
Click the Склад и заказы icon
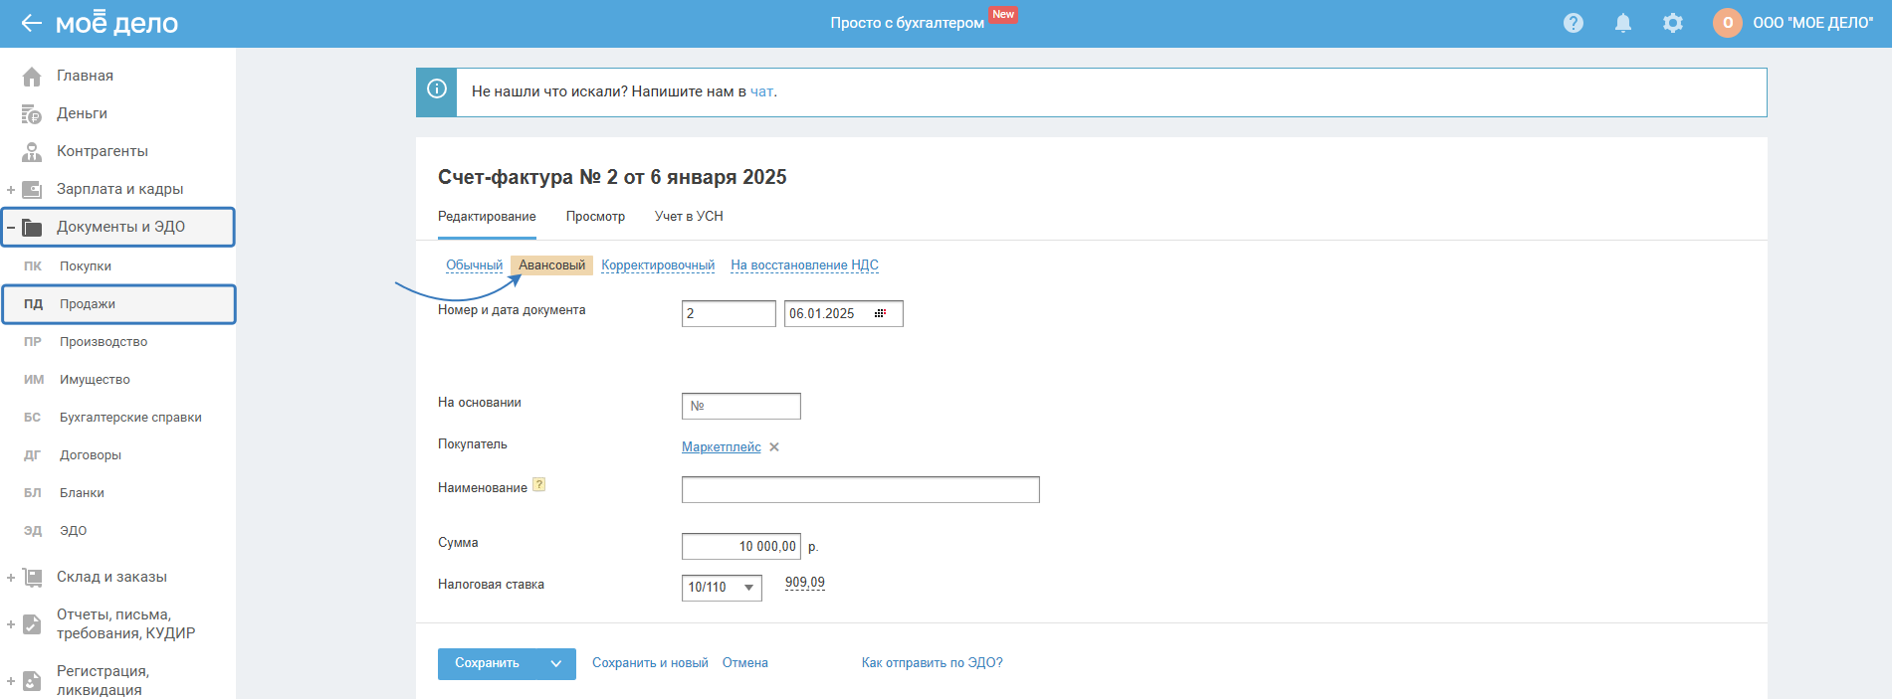click(32, 577)
